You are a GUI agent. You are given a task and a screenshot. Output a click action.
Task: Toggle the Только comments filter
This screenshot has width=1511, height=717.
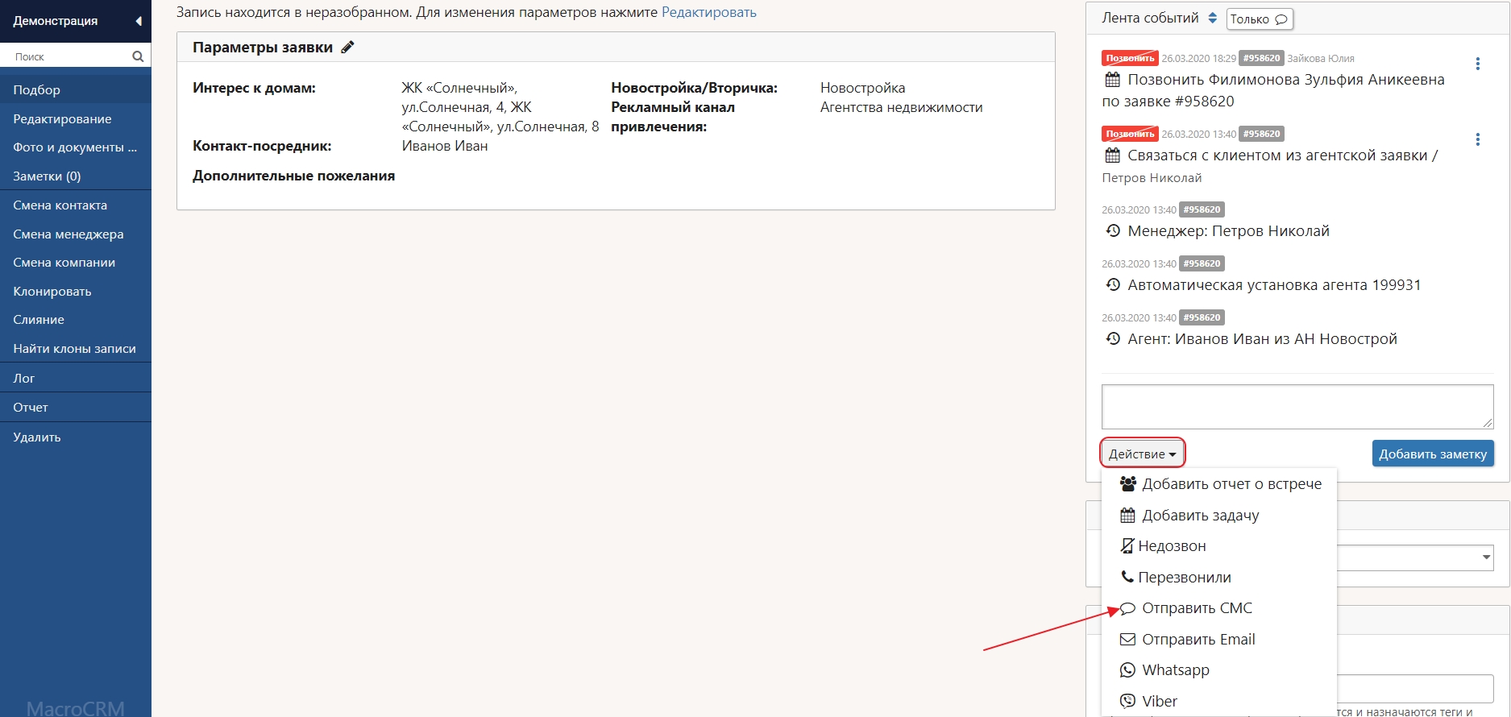pyautogui.click(x=1259, y=19)
